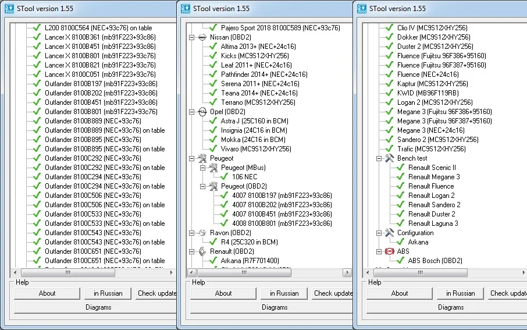Click About button in left window

[x=47, y=293]
